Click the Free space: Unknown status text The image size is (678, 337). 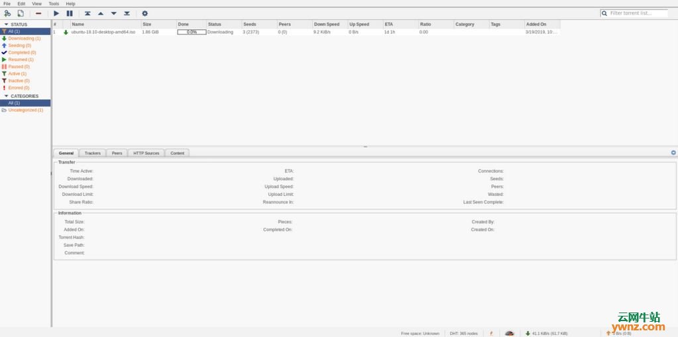420,334
